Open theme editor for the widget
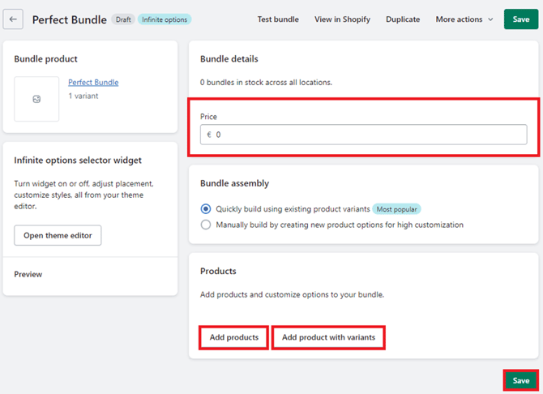543x394 pixels. (x=58, y=235)
